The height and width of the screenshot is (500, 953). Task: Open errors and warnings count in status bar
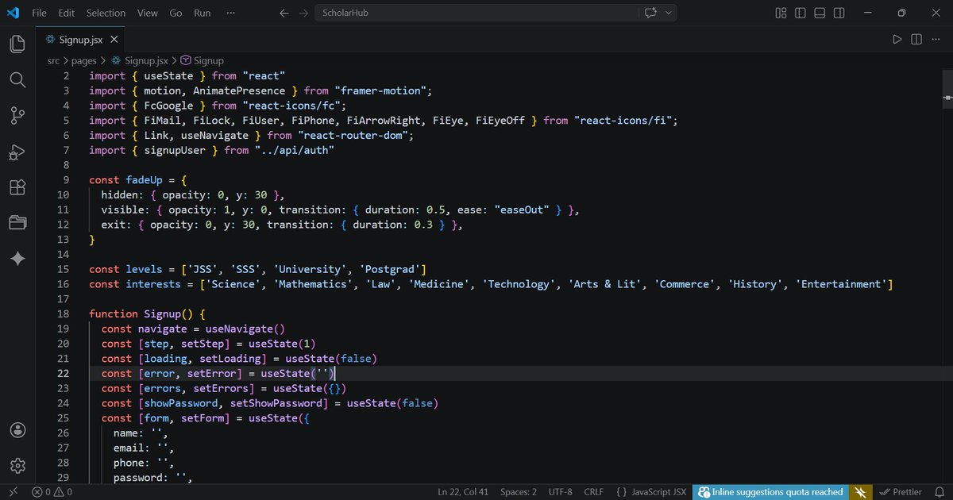pos(52,492)
